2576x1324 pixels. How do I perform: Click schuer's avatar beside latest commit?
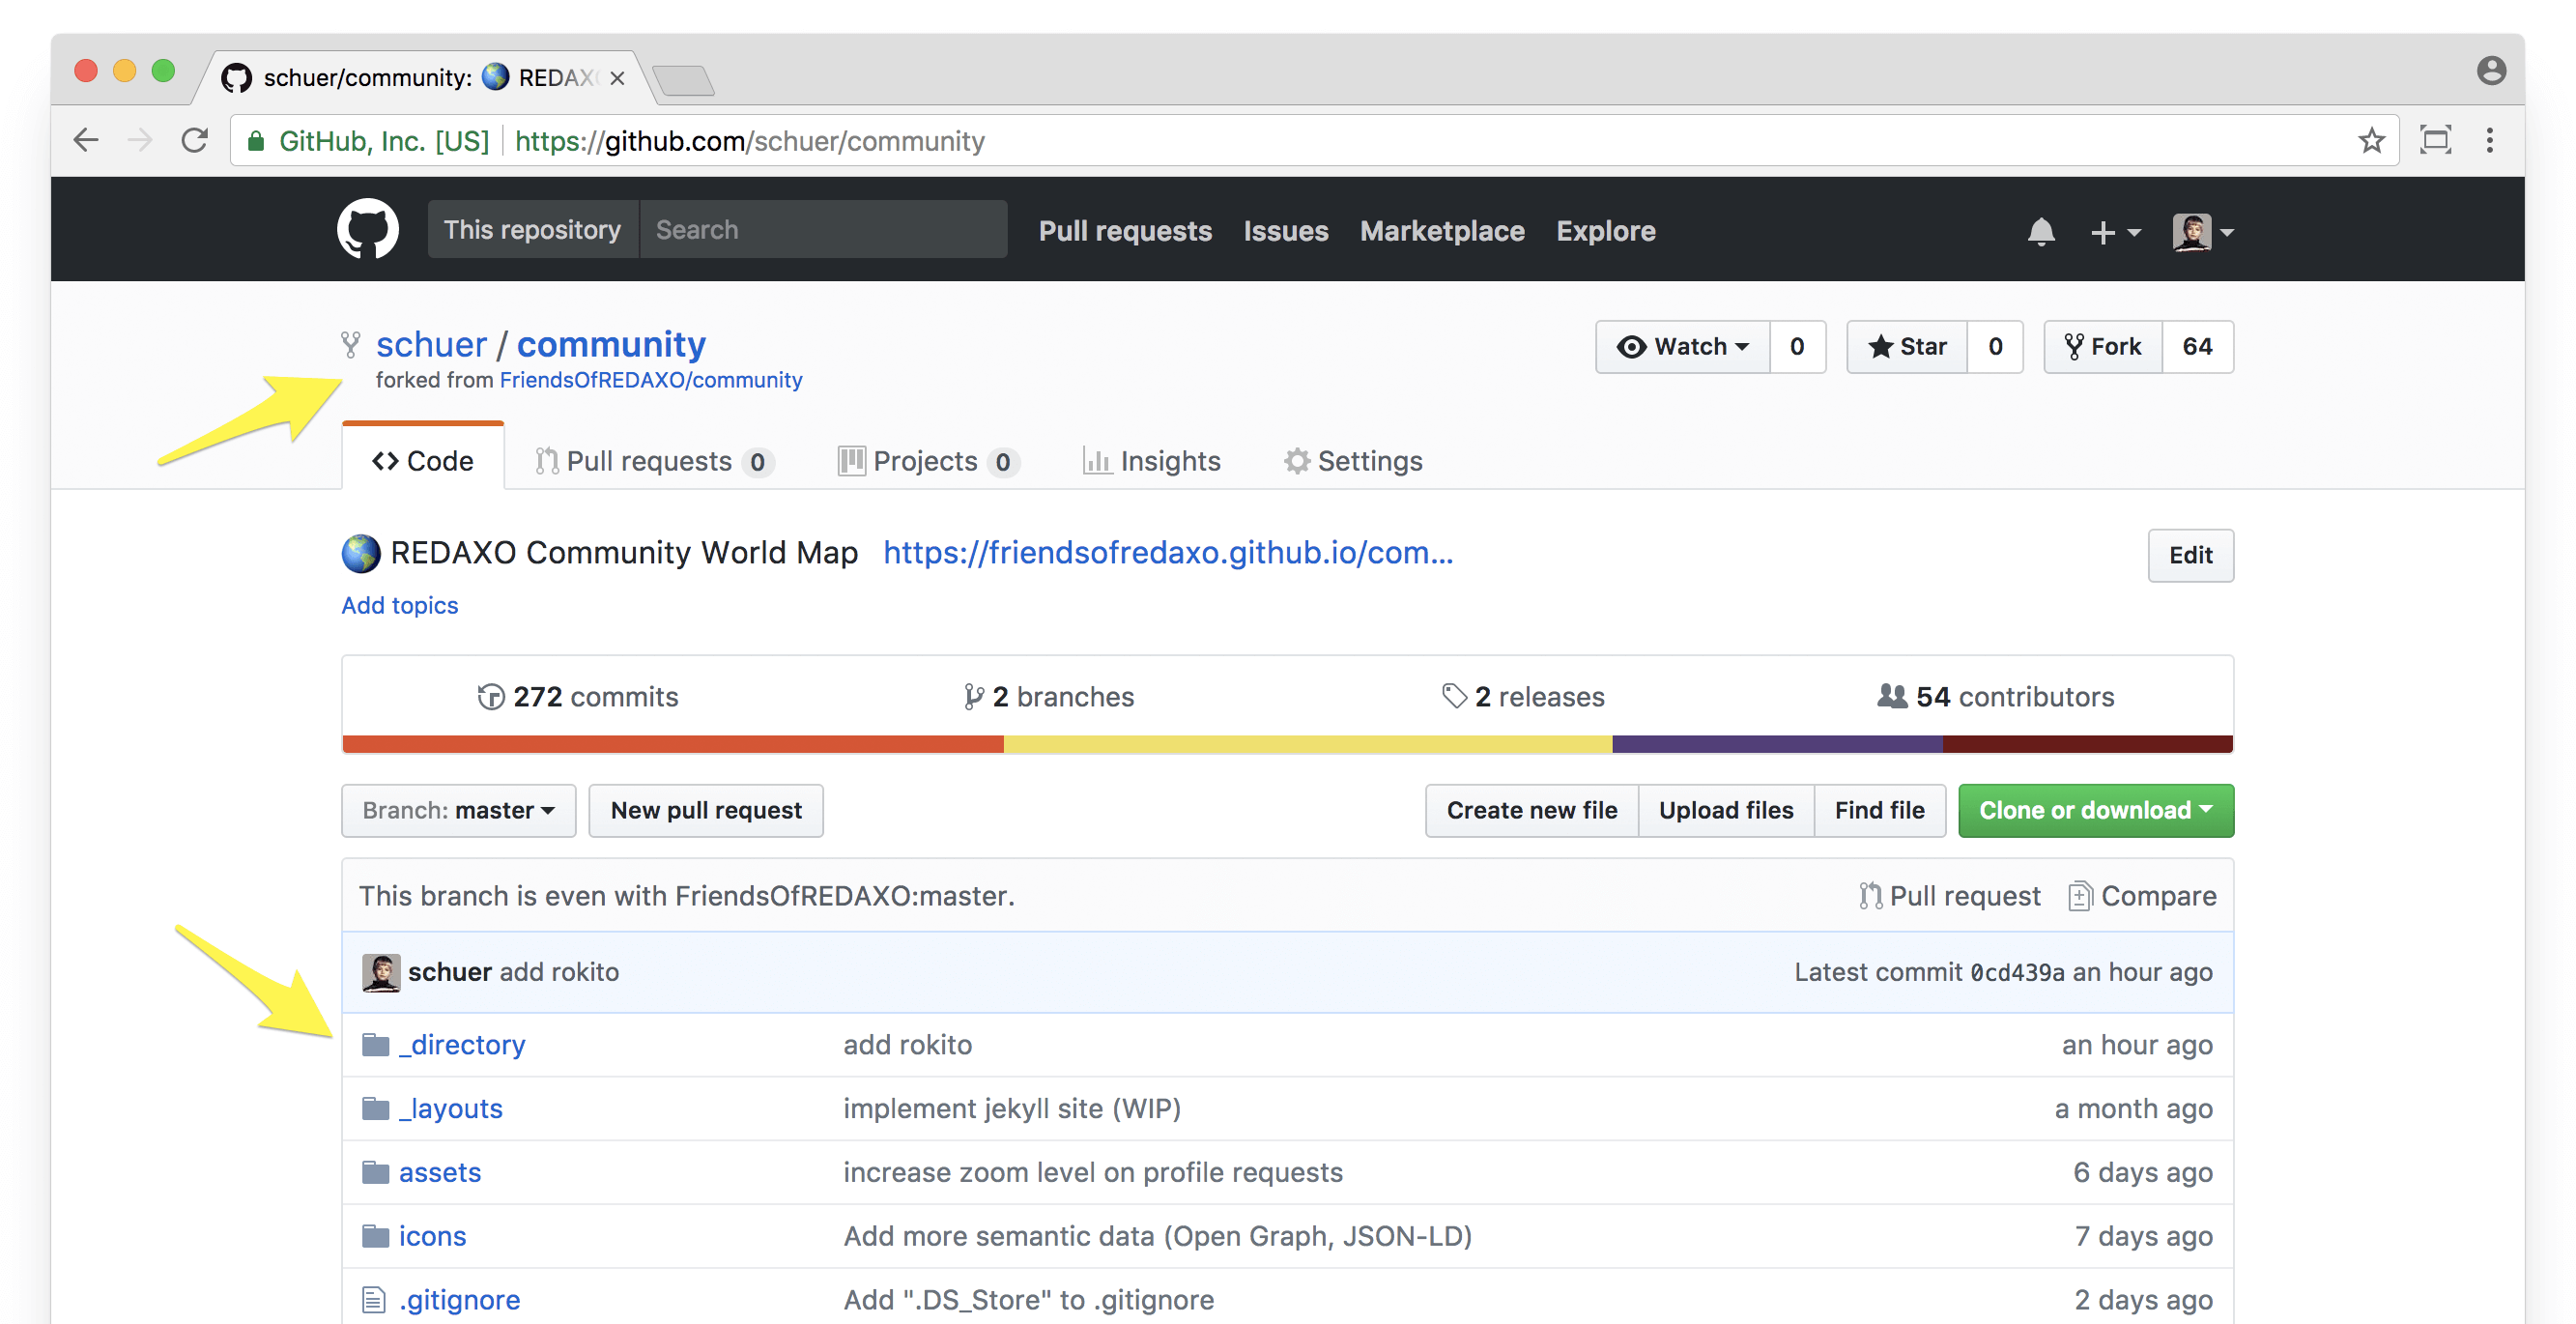tap(381, 972)
